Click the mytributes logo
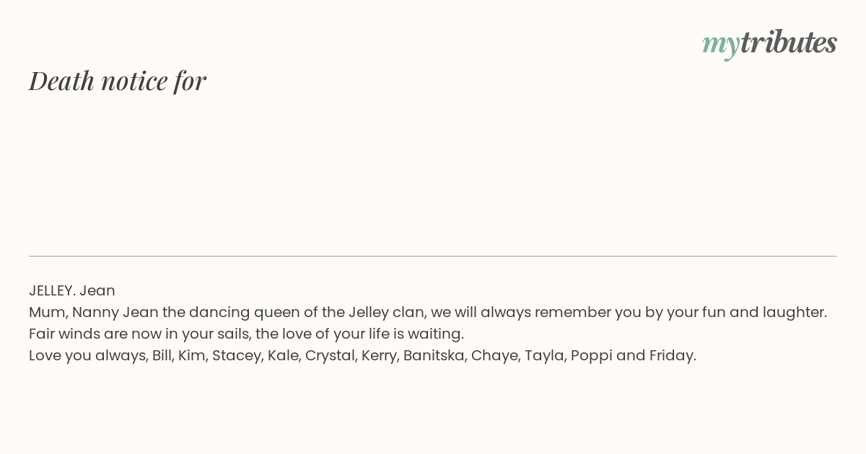Viewport: 866px width, 454px height. pyautogui.click(x=769, y=43)
